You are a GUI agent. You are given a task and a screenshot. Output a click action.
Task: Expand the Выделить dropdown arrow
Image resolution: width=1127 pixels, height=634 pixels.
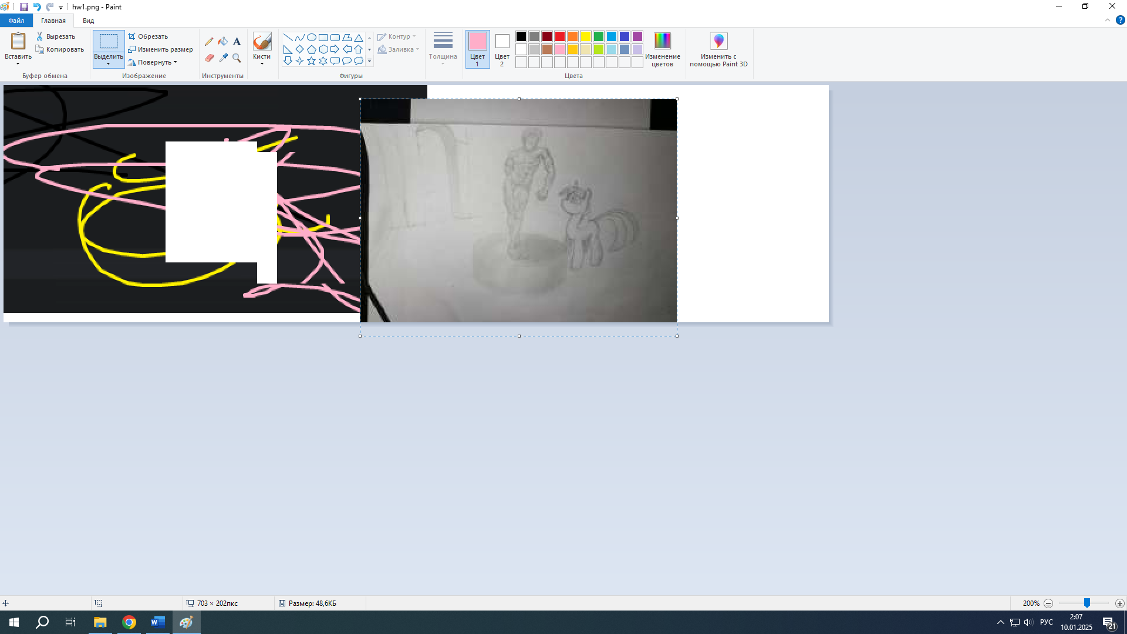point(109,63)
